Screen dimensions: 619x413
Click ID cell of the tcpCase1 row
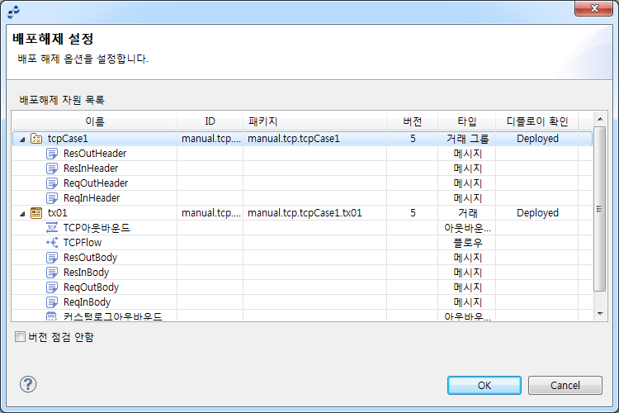[210, 139]
